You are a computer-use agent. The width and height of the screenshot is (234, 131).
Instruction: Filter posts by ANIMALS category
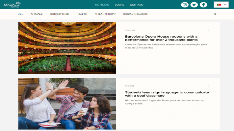click(x=37, y=14)
